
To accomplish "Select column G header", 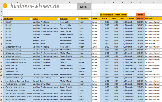I will pos(69,2).
